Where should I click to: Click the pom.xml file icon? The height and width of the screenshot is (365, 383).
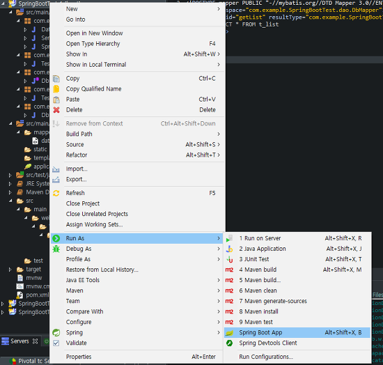[19, 295]
